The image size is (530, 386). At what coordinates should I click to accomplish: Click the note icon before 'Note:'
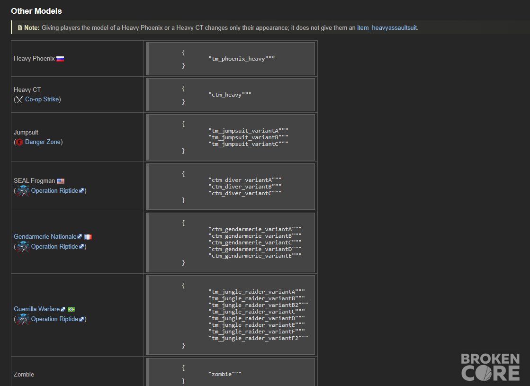[20, 28]
